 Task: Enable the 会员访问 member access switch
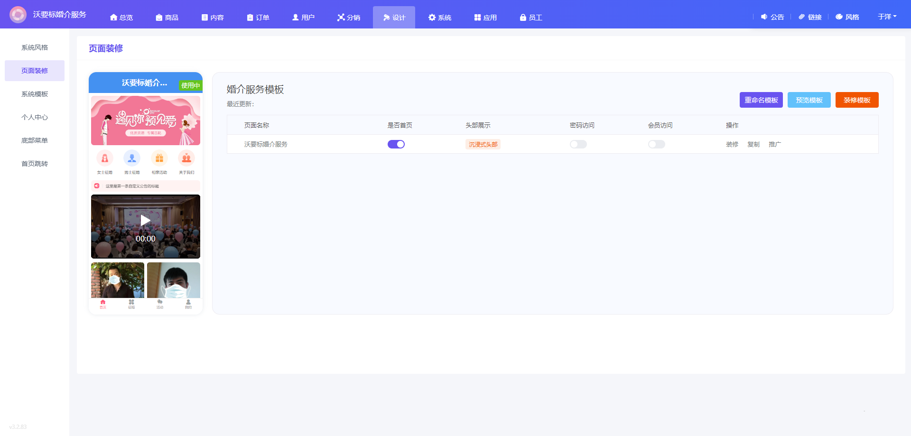coord(657,144)
